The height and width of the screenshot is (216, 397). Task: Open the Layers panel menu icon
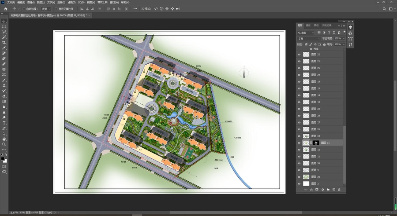click(x=344, y=26)
